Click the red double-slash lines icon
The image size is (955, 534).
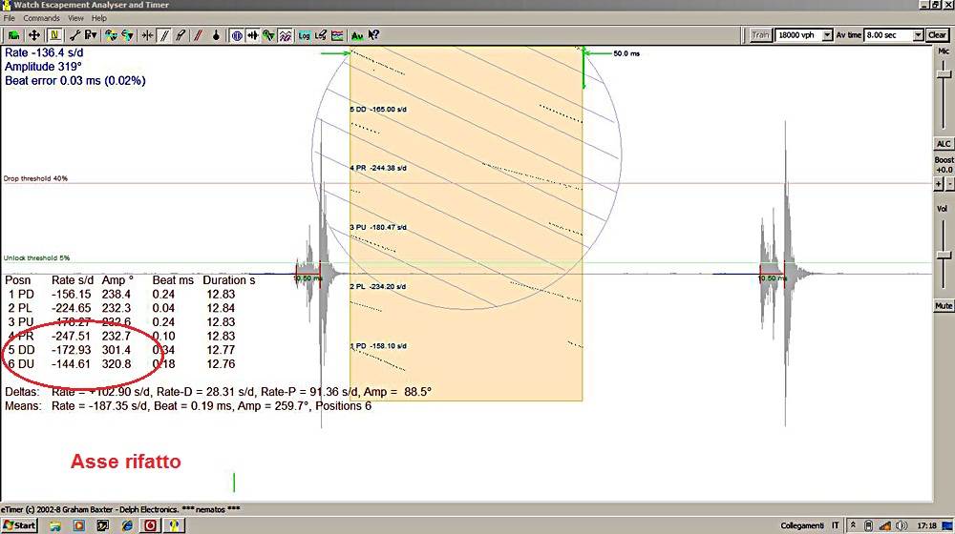pos(199,35)
